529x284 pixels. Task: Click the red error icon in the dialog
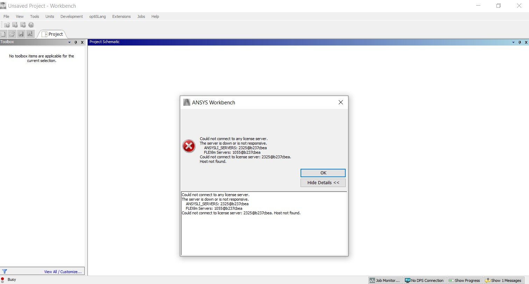(189, 146)
